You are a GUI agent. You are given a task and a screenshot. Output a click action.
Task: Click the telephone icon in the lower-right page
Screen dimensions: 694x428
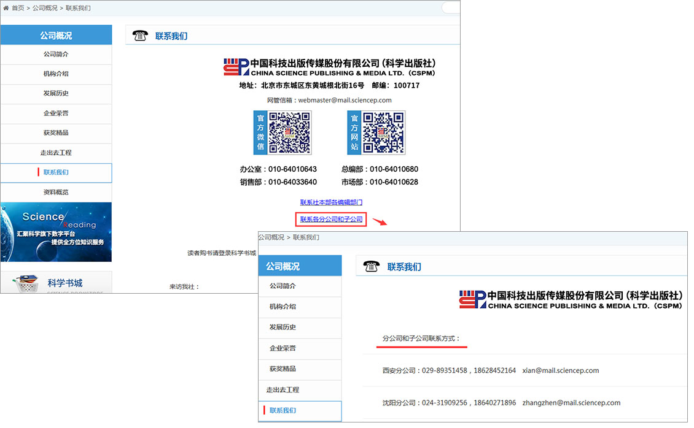tap(372, 266)
